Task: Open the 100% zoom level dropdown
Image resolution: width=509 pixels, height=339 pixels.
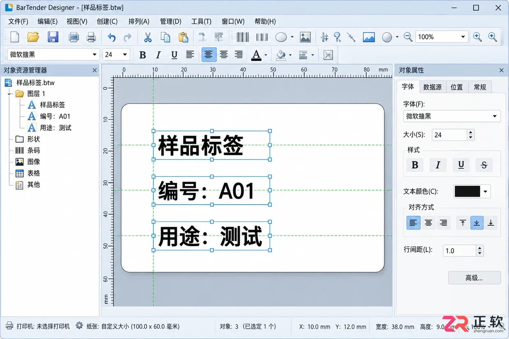Action: click(x=463, y=37)
